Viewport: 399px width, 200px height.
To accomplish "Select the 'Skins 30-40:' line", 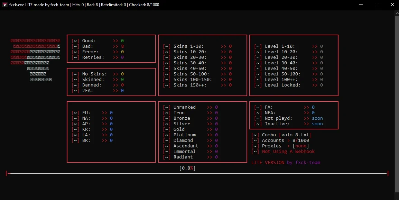I will tap(197, 63).
